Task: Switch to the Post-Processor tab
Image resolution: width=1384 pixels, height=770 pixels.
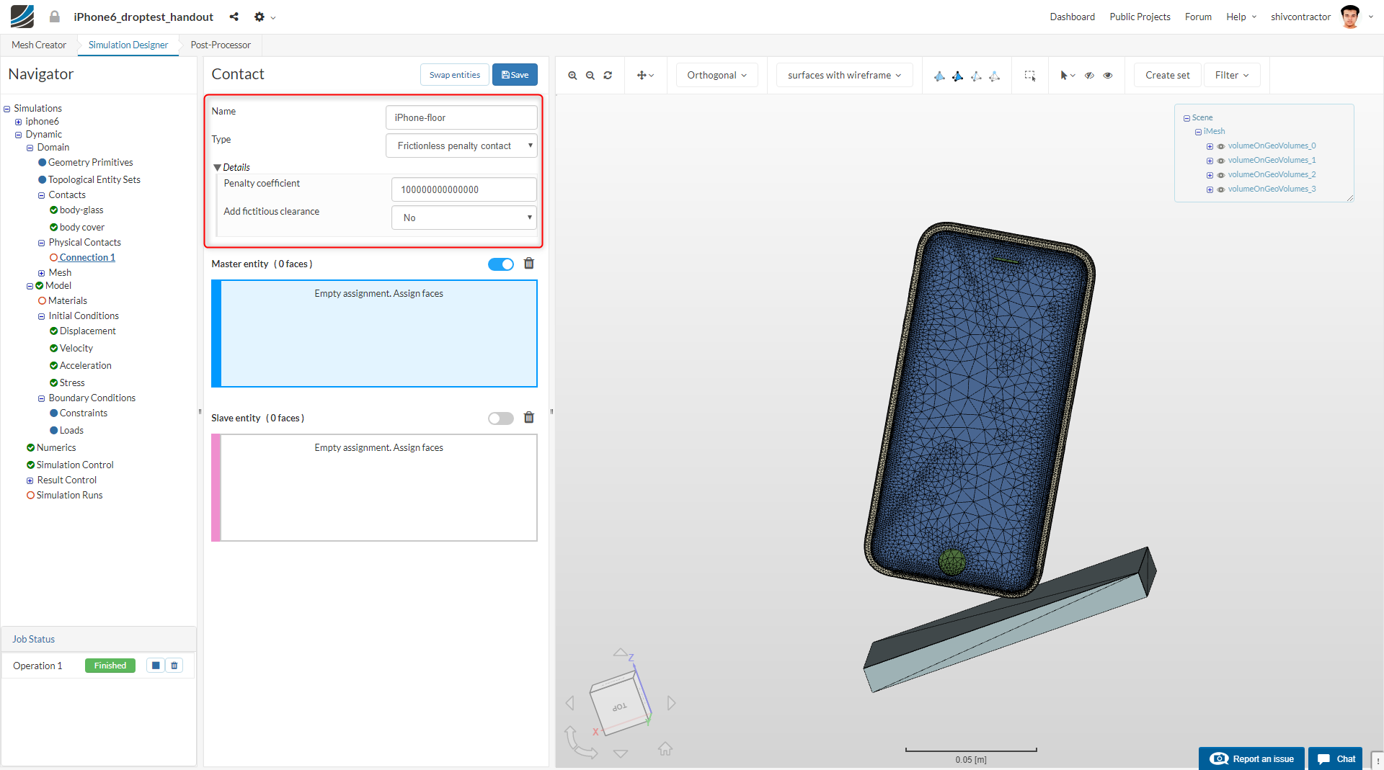Action: pyautogui.click(x=221, y=45)
